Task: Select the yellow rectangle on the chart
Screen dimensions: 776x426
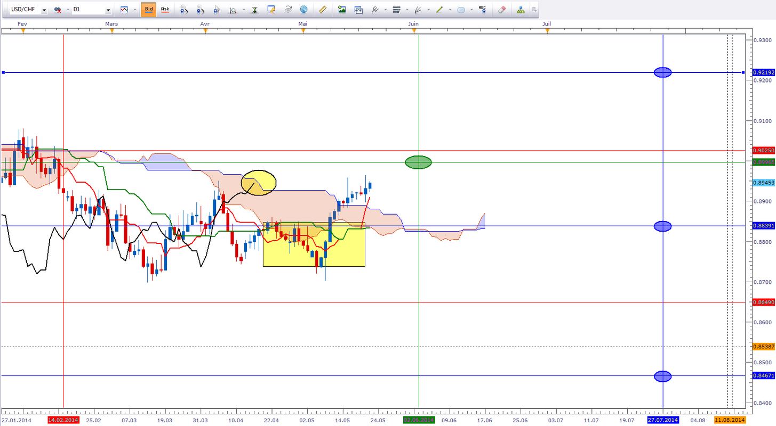Action: click(x=314, y=244)
